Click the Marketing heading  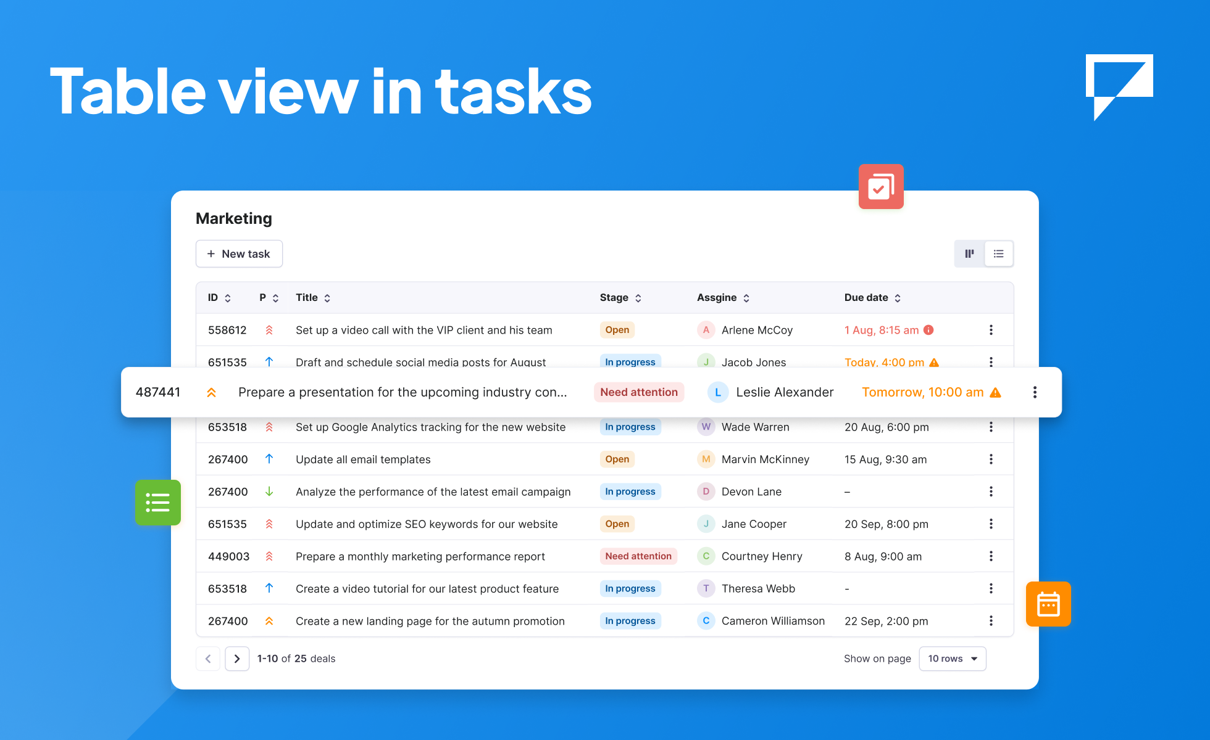(x=234, y=218)
